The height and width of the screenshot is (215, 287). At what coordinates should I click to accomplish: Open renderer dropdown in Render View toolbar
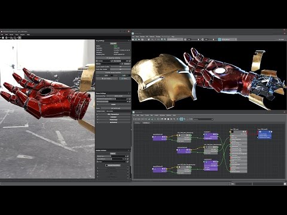[175, 39]
